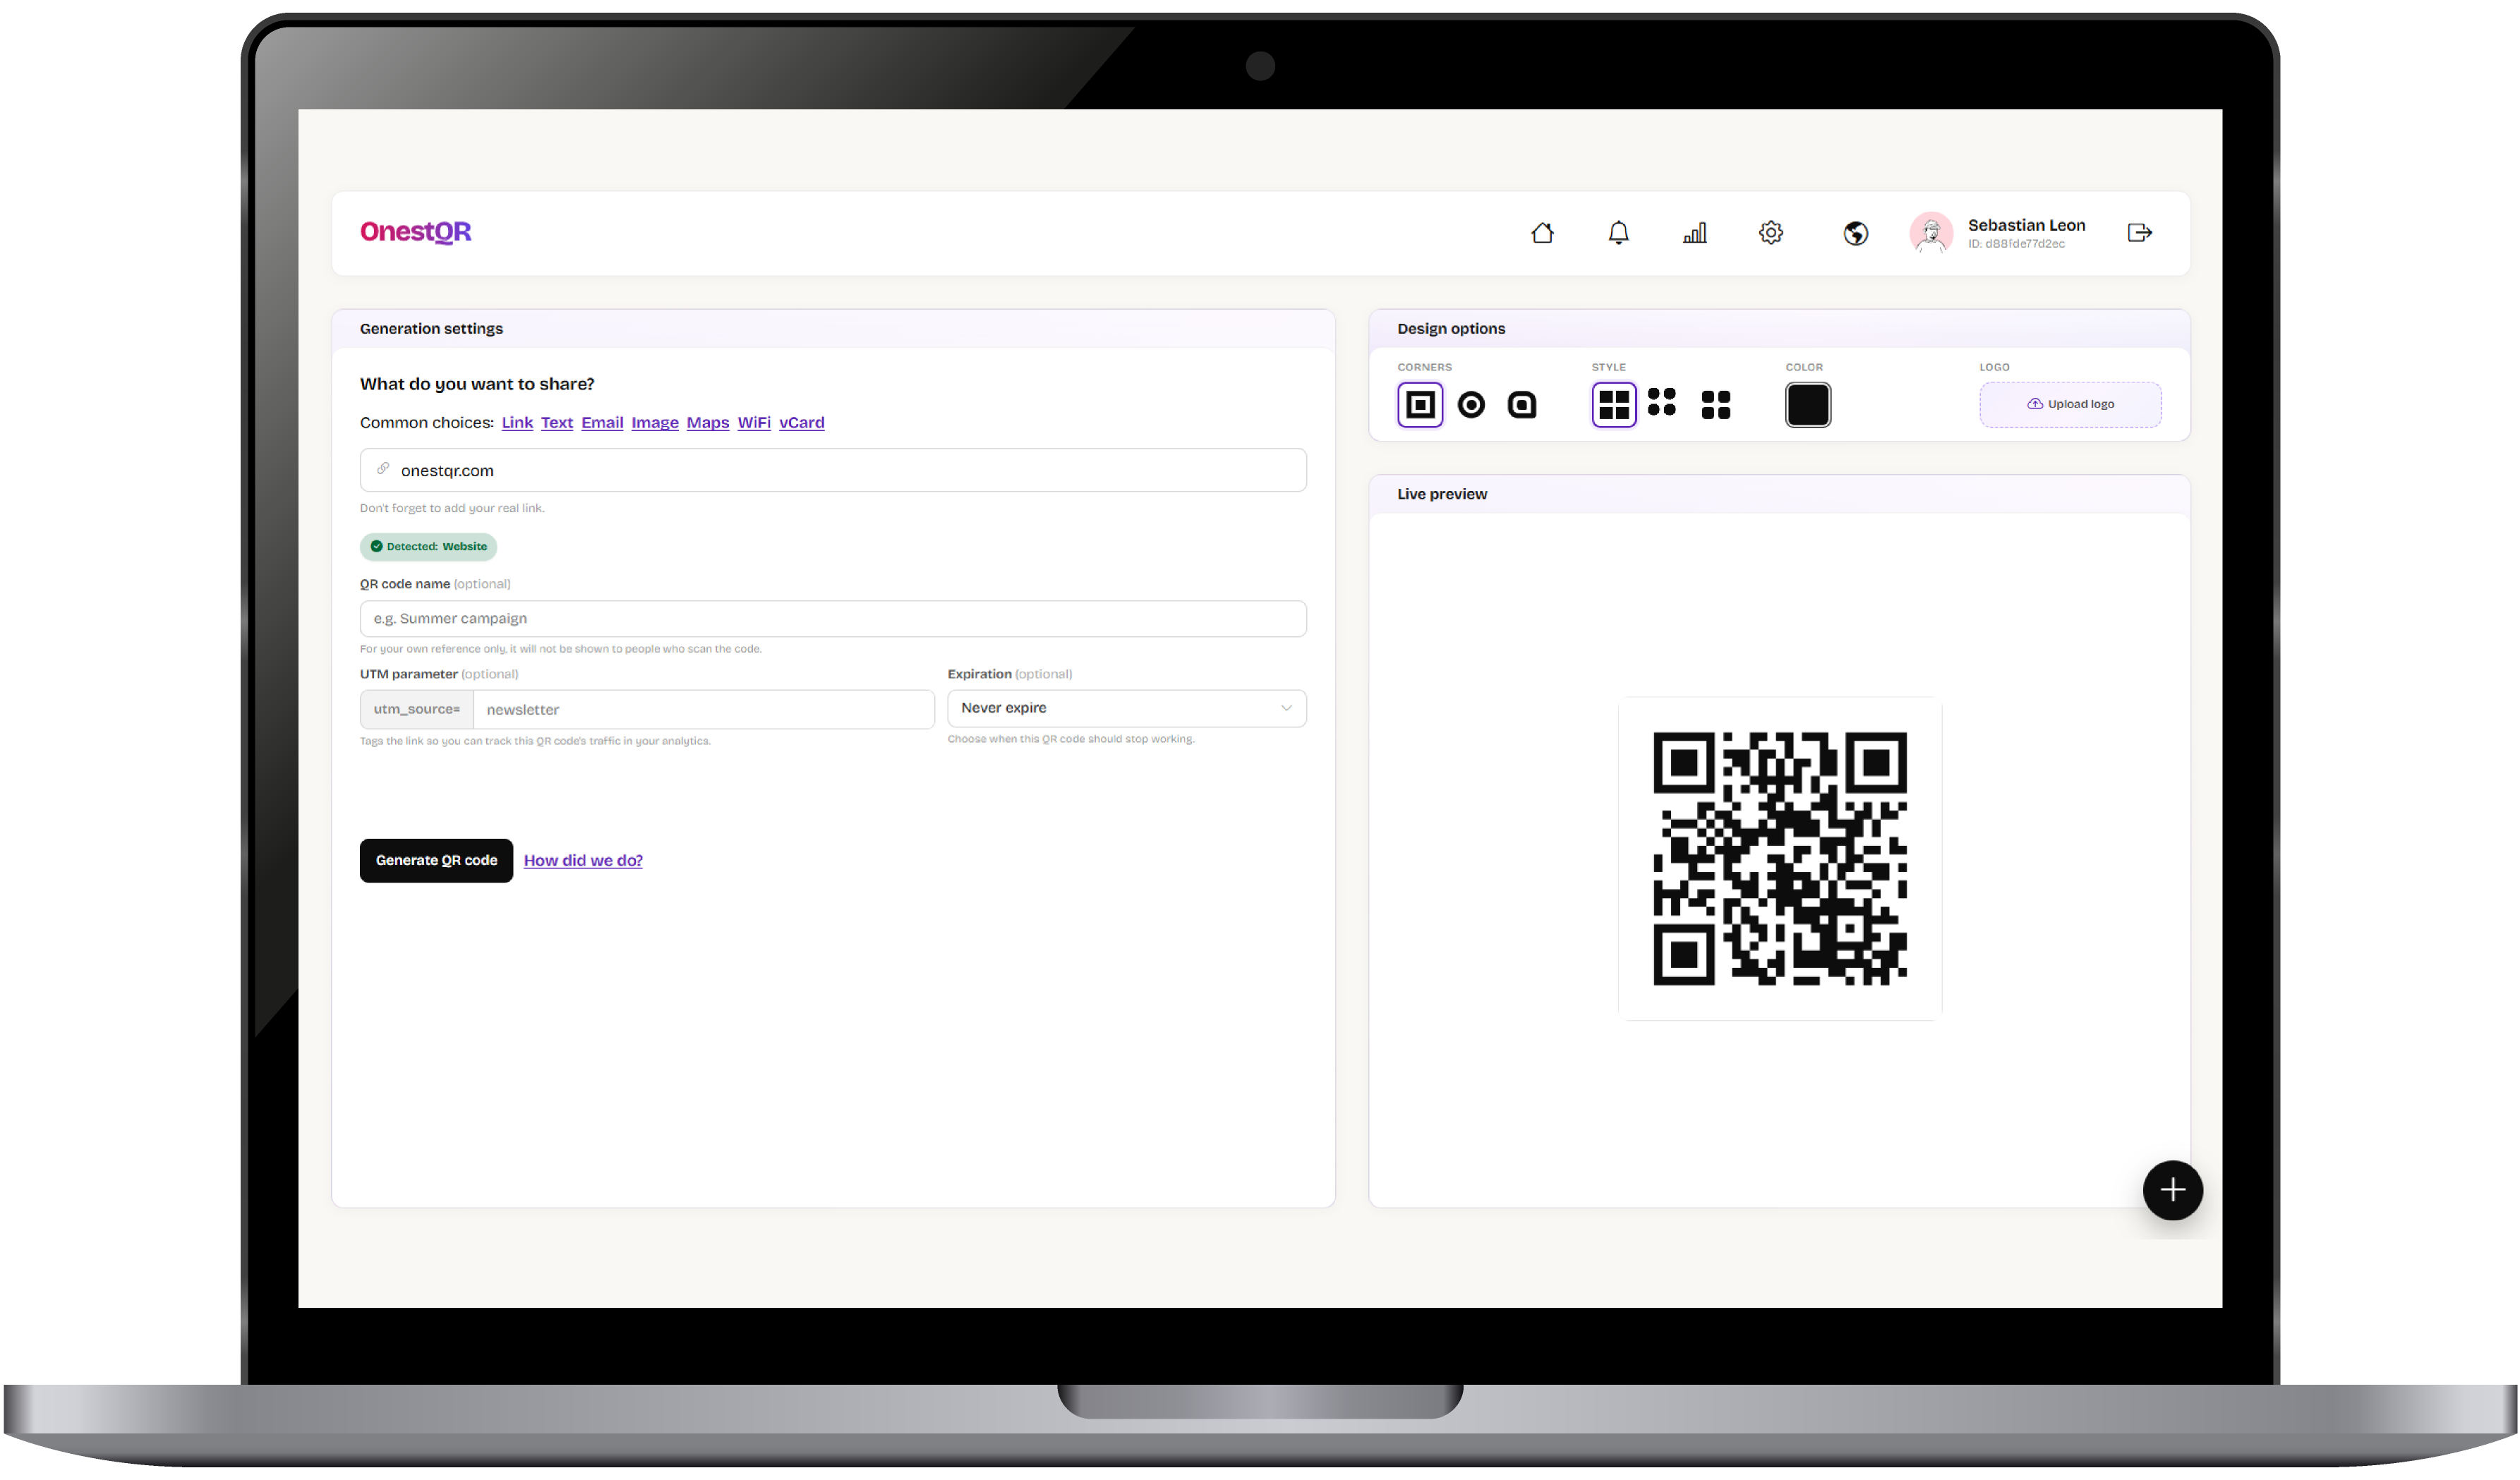Click the Design options panel header
2520x1480 pixels.
pyautogui.click(x=1779, y=329)
